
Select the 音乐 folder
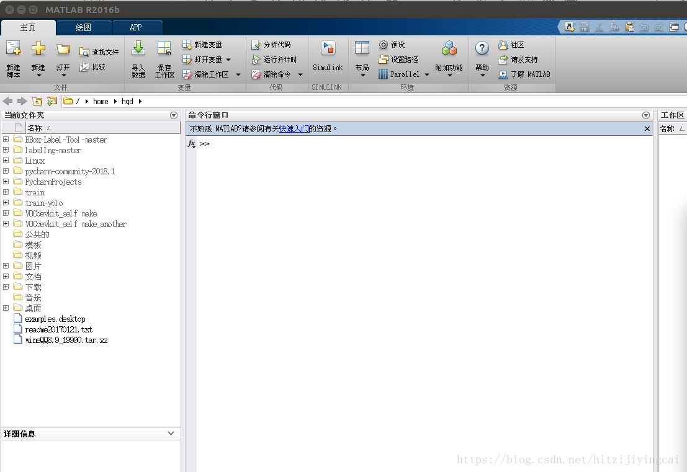[x=34, y=298]
